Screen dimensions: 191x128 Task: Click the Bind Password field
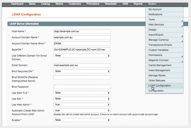point(82,87)
